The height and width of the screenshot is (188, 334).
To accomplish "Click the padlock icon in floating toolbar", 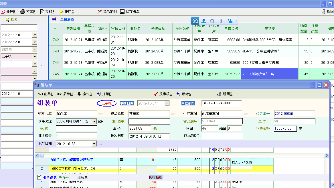I will [230, 21].
